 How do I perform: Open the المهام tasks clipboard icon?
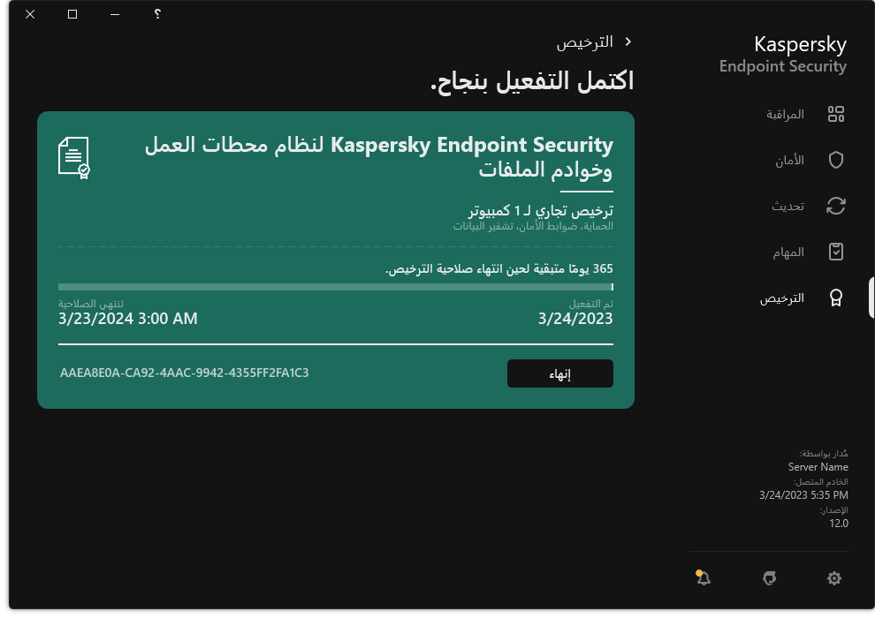pos(835,252)
